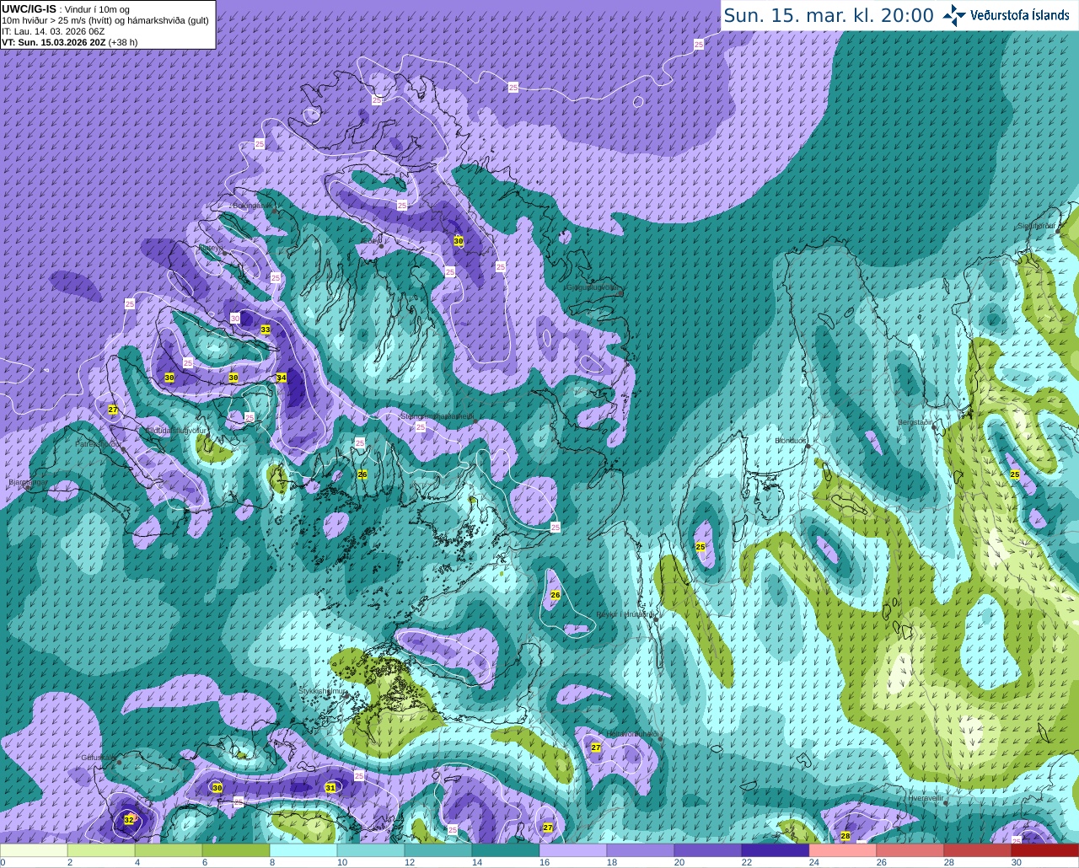Select the yellow gust maximum label 32

pos(129,819)
